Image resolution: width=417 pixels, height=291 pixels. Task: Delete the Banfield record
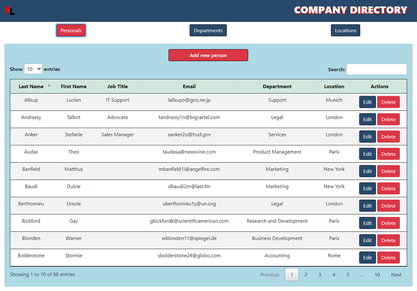(x=388, y=171)
